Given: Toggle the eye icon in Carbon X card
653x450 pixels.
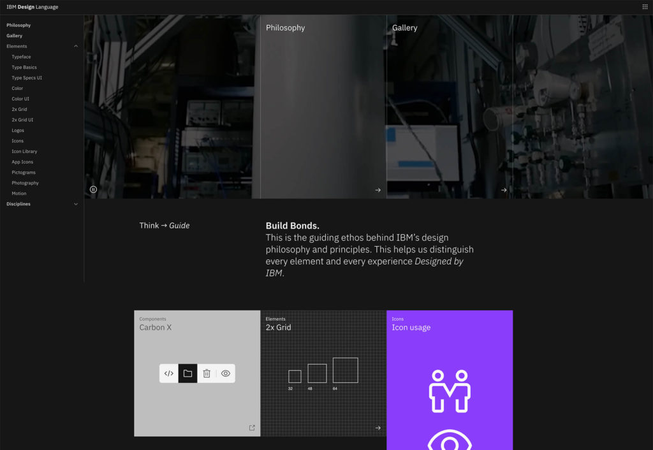Looking at the screenshot, I should (226, 374).
